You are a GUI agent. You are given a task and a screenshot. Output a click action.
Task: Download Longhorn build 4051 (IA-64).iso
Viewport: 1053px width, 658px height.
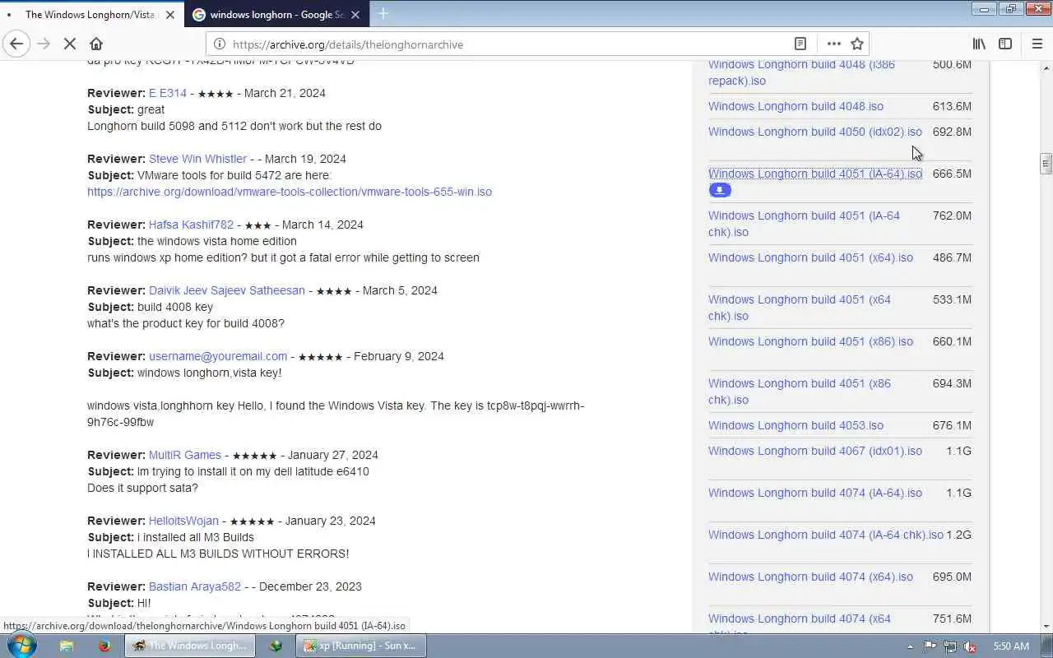tap(815, 174)
